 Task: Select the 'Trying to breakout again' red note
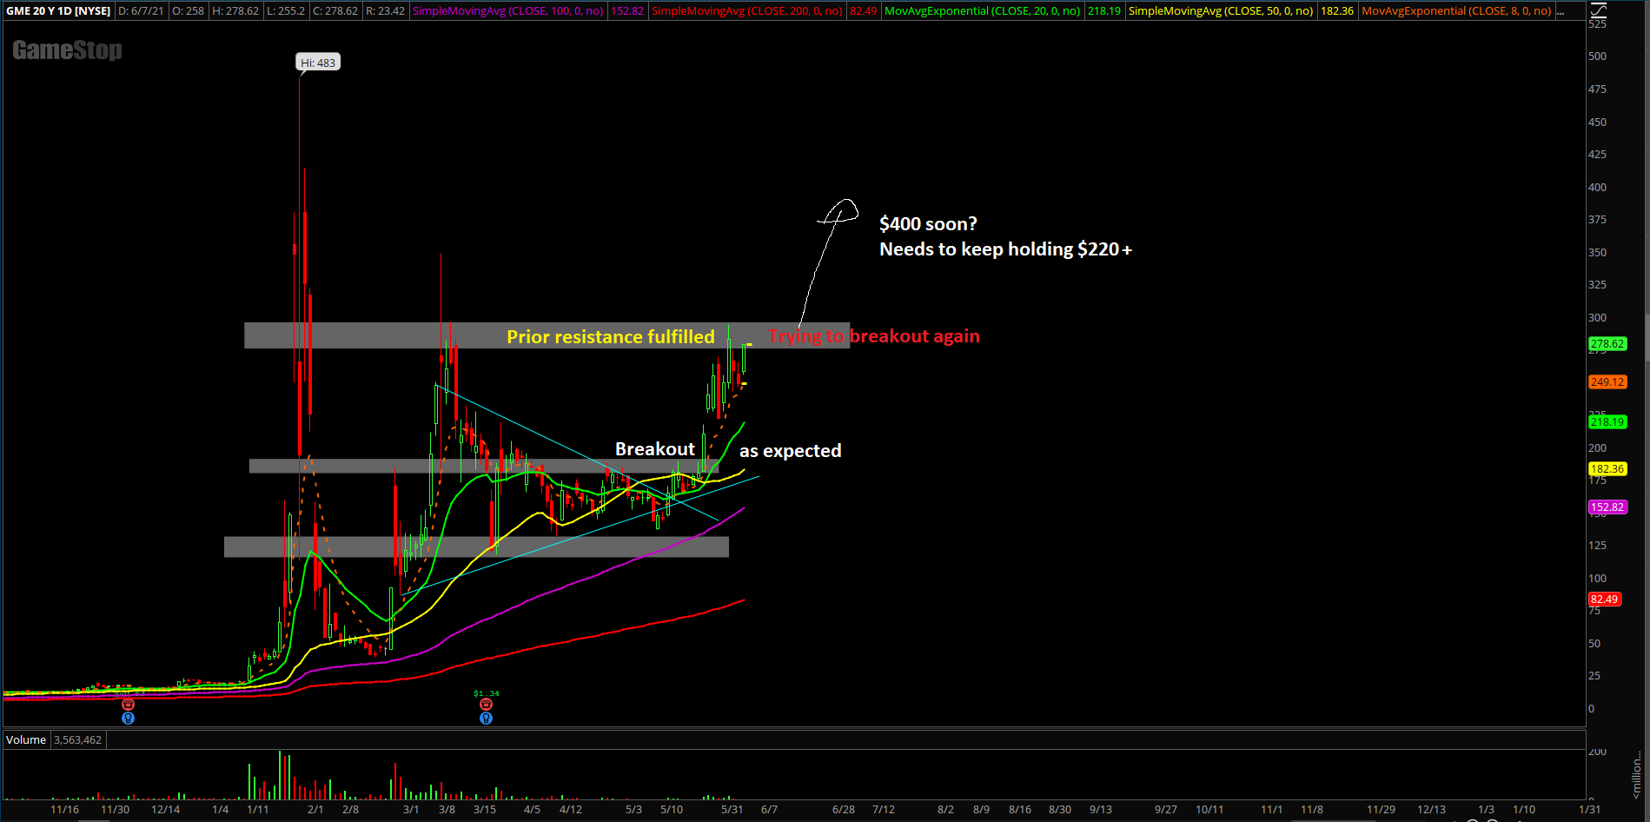point(874,336)
